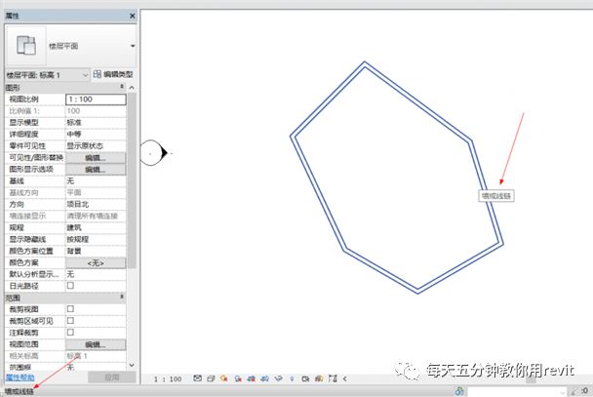Click 编辑... button for 视图范围
Image resolution: width=593 pixels, height=397 pixels.
(x=96, y=344)
